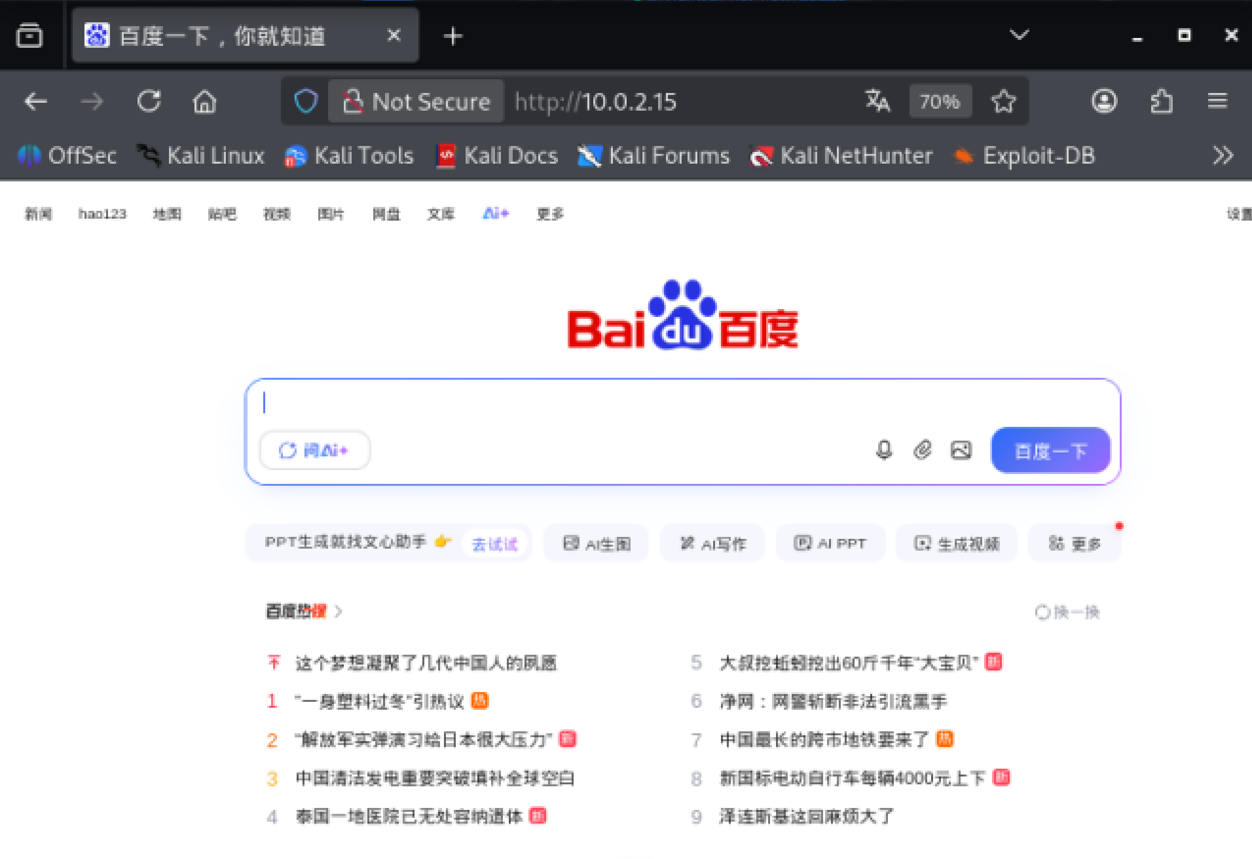
Task: Click the 去试试 link
Action: pos(494,544)
